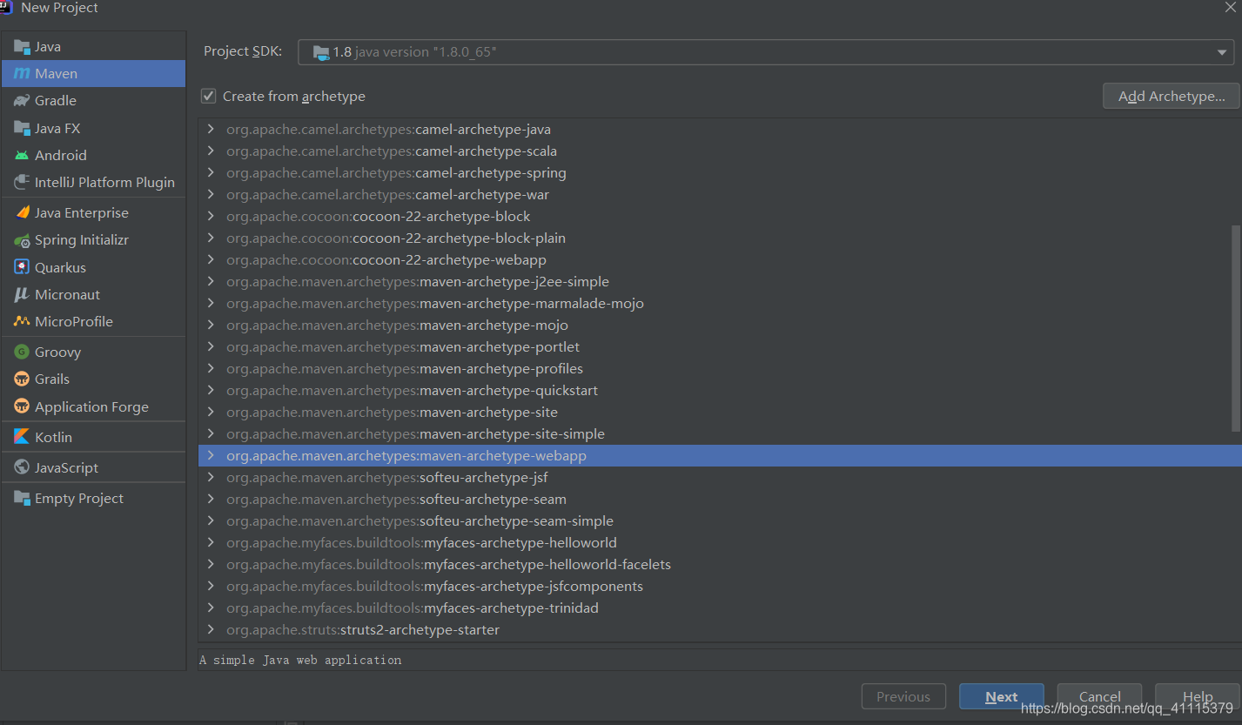Click the MicroProfile icon
Viewport: 1242px width, 725px height.
(22, 321)
